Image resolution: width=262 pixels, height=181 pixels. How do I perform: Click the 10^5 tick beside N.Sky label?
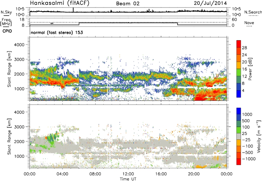(x=20, y=9)
